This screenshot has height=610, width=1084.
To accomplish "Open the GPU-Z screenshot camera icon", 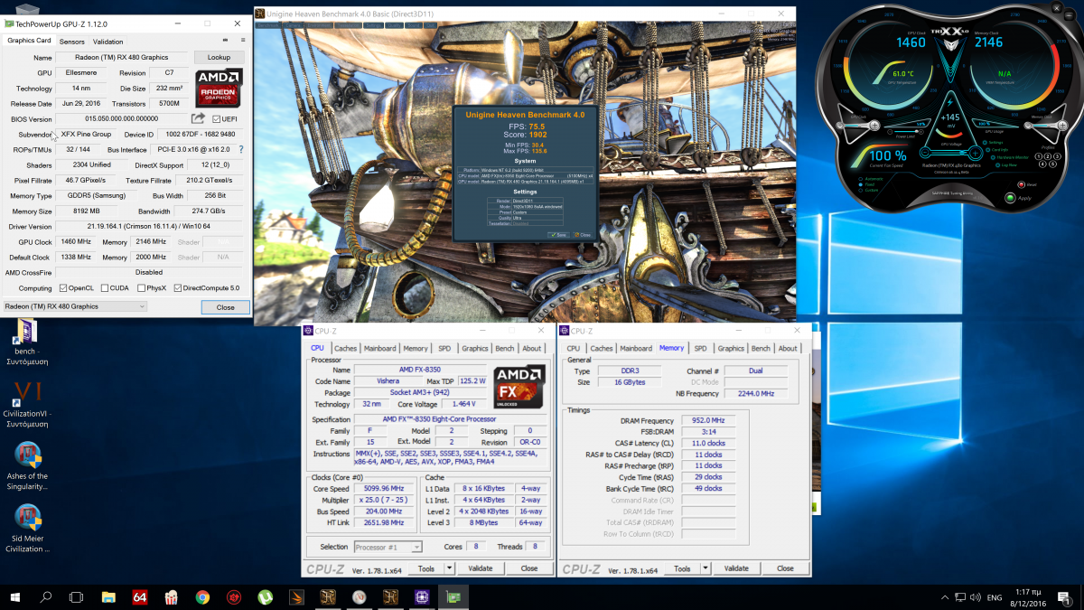I will tap(225, 41).
